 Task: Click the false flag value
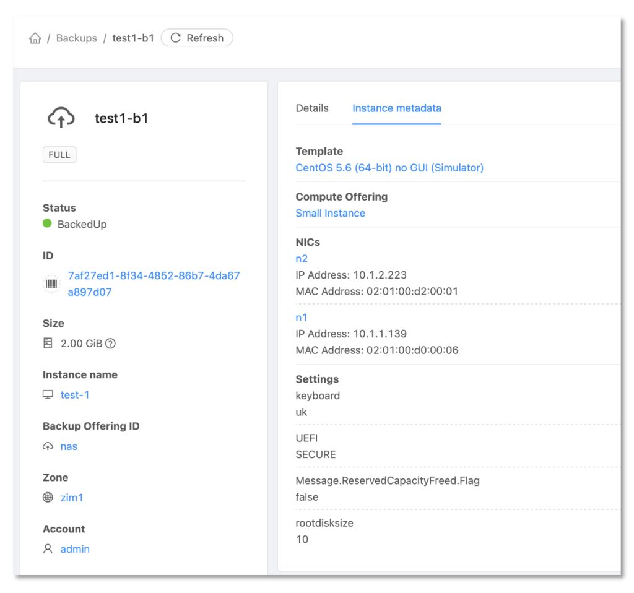[x=307, y=497]
